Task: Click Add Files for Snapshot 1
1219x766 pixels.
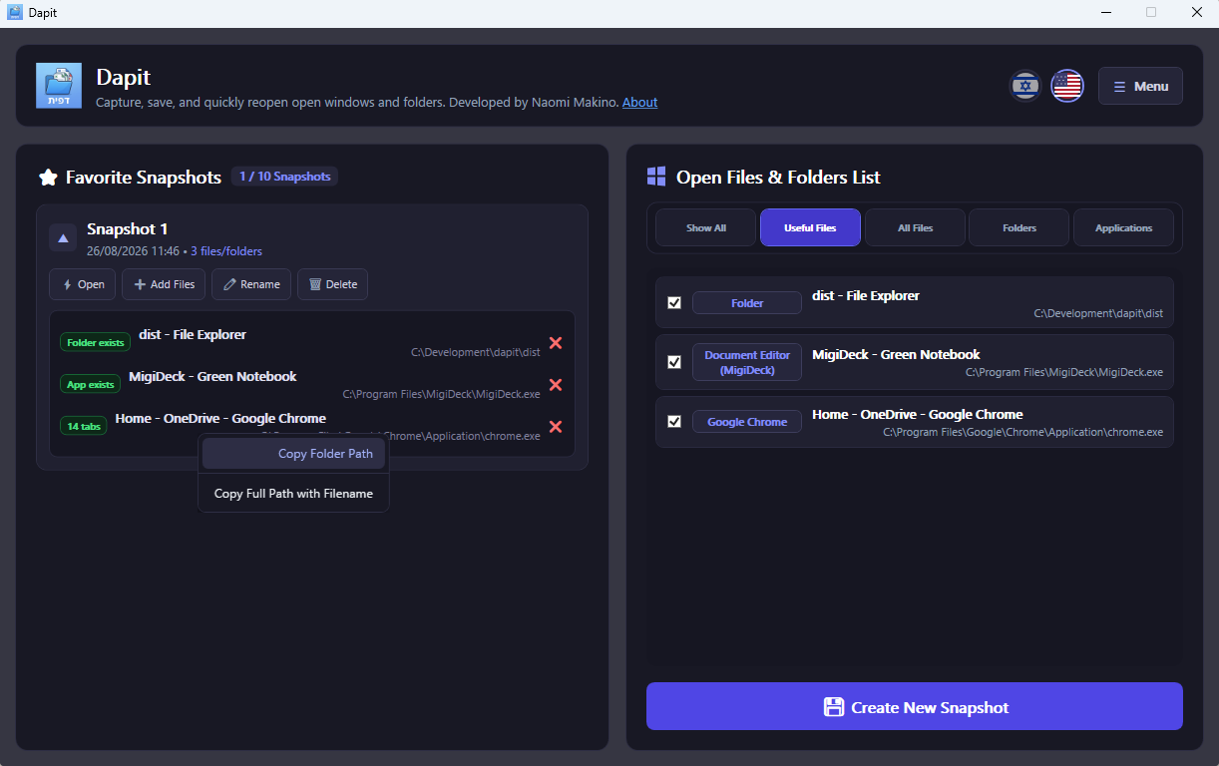Action: [x=164, y=284]
